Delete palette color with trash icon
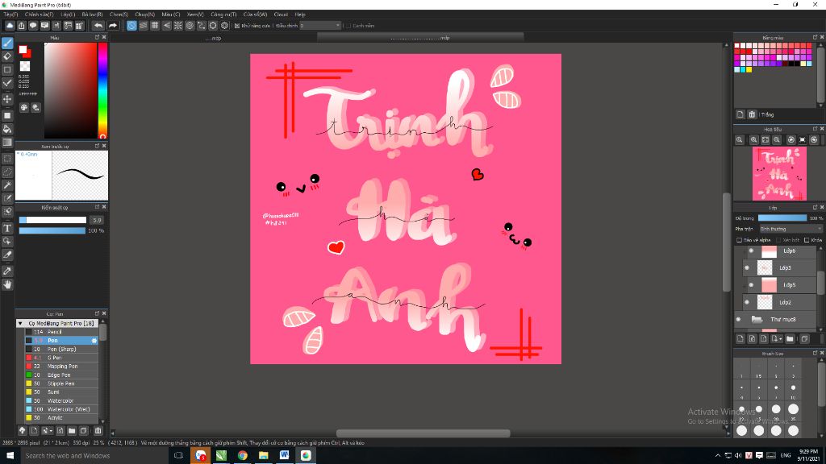This screenshot has width=826, height=464. coord(753,114)
